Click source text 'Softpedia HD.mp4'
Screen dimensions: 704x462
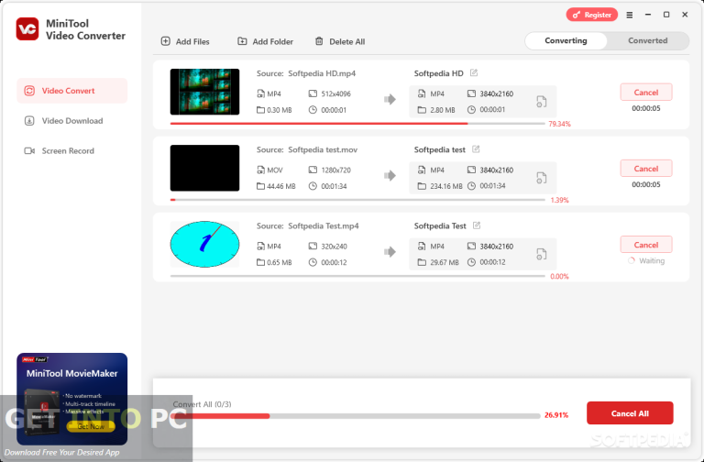pyautogui.click(x=322, y=73)
